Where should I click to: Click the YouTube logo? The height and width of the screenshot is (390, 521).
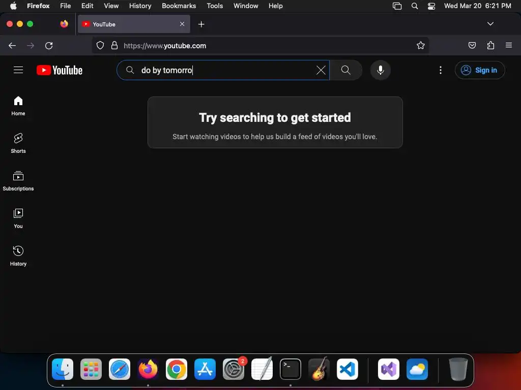[x=60, y=70]
